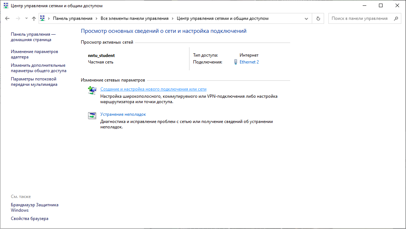Expand the address bar history dropdown
Screen dimensions: 406x229
[x=306, y=19]
